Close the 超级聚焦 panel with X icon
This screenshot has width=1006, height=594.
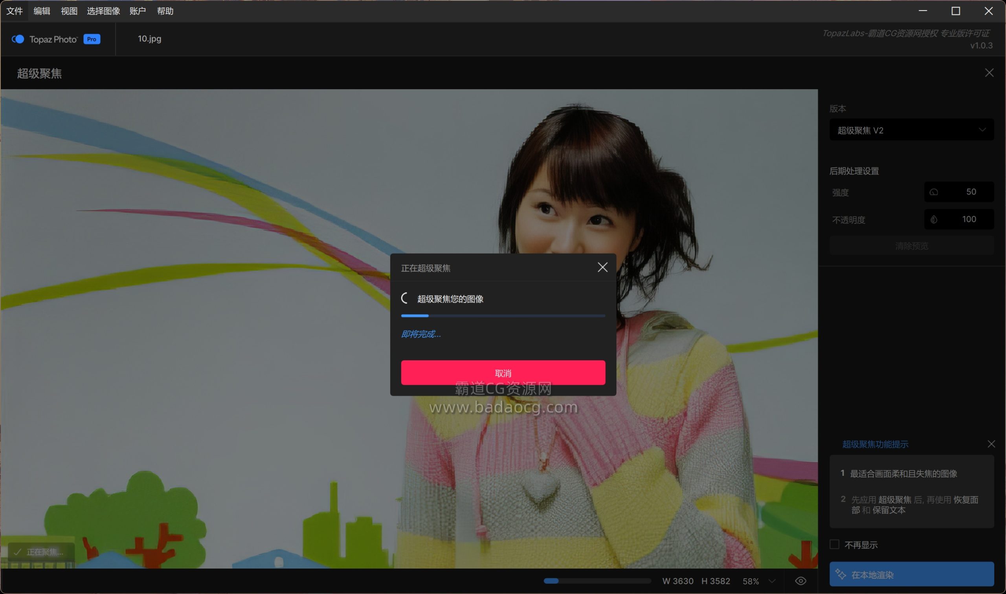point(989,73)
